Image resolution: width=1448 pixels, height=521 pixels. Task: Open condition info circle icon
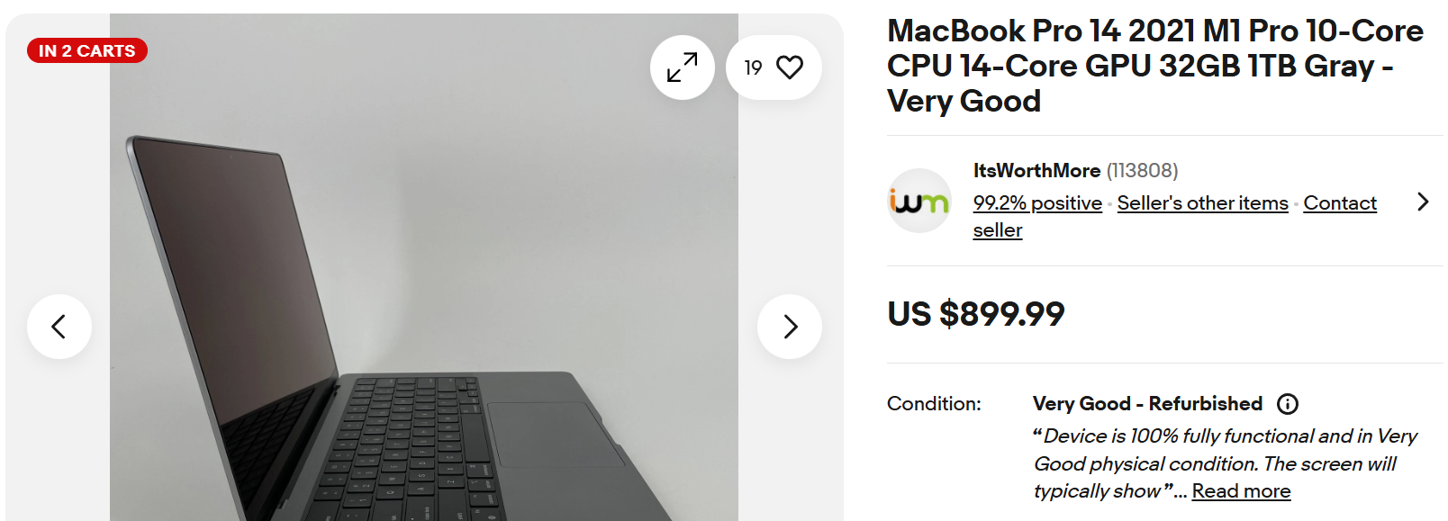pos(1288,404)
